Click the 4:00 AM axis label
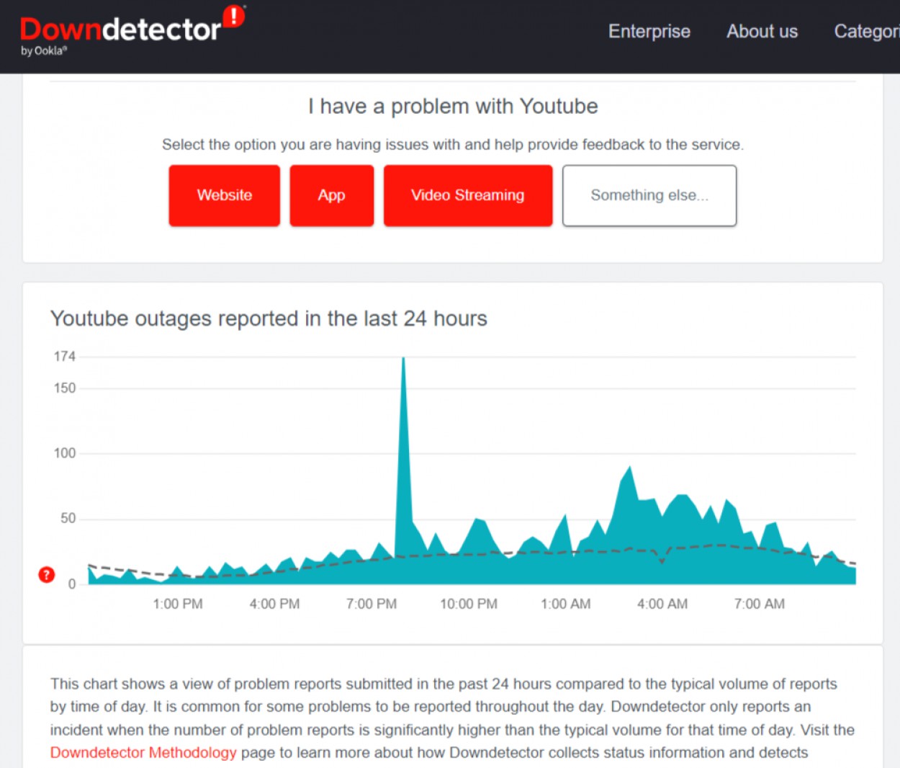 (x=662, y=604)
